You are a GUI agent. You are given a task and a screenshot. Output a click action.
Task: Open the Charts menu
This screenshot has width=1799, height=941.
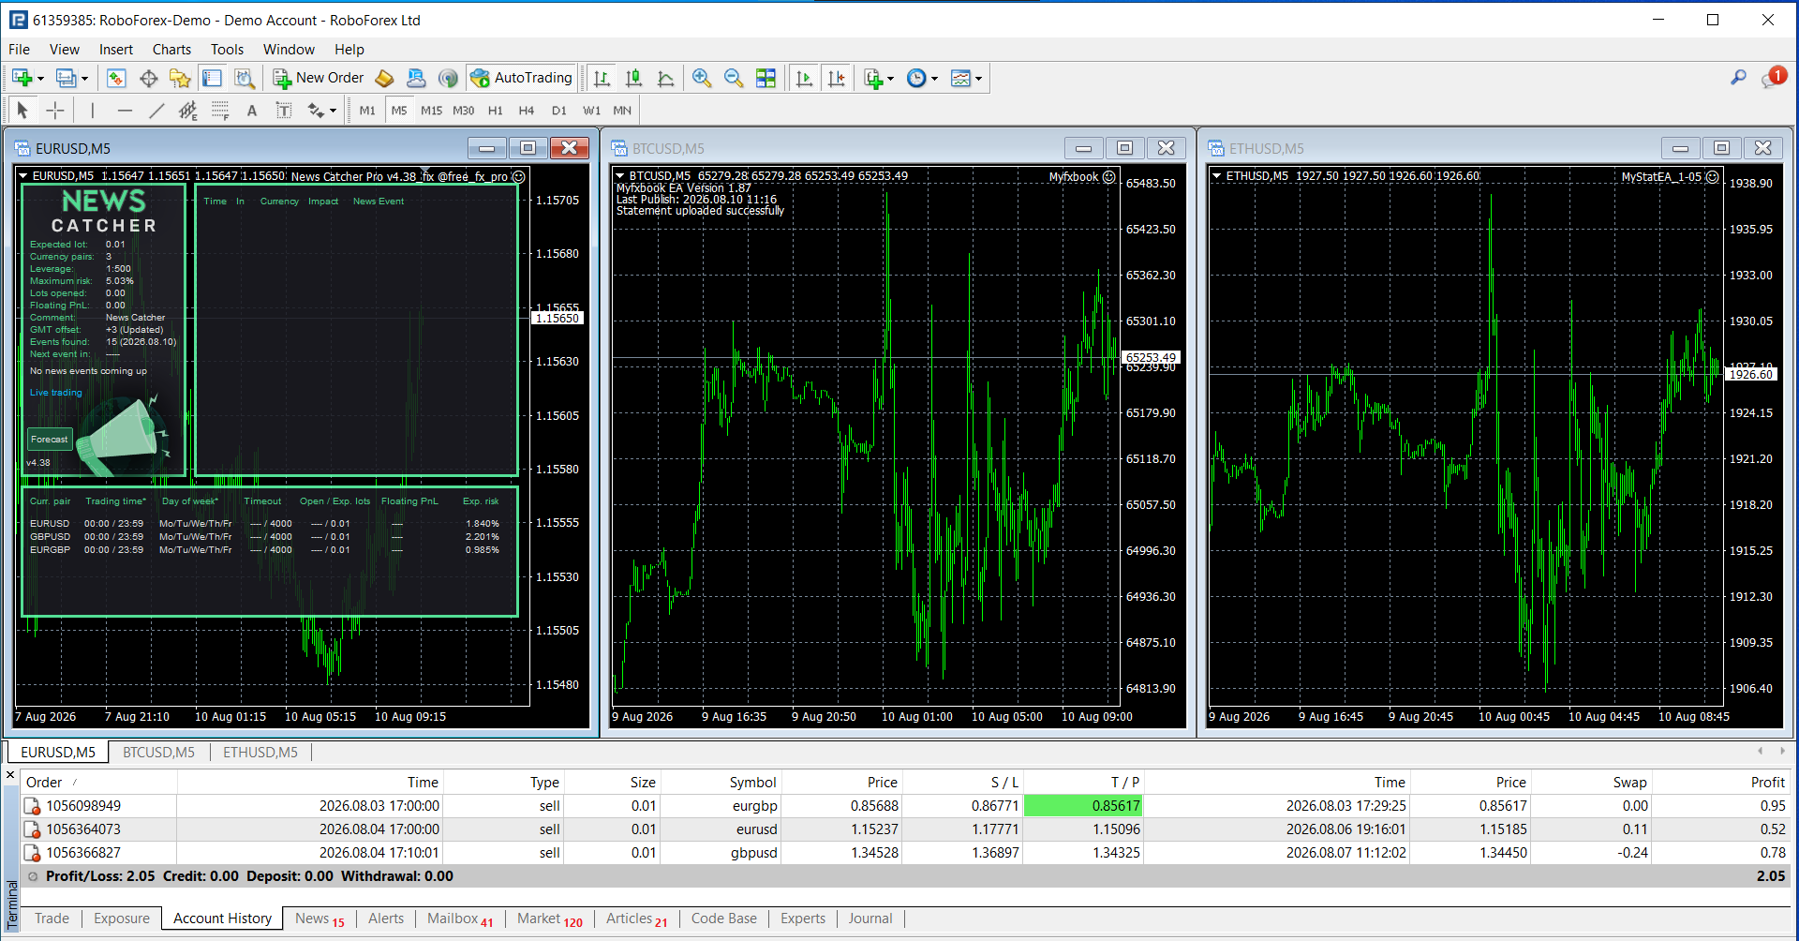coord(171,50)
